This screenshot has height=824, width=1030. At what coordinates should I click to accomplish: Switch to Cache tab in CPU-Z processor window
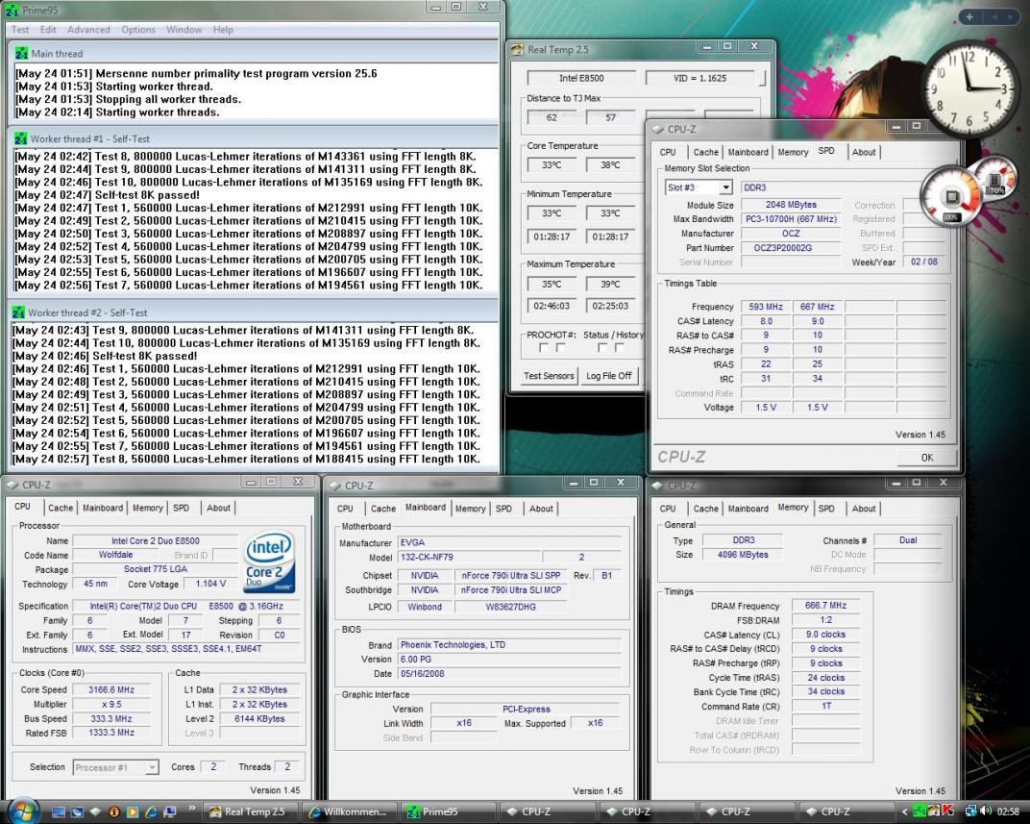click(61, 508)
